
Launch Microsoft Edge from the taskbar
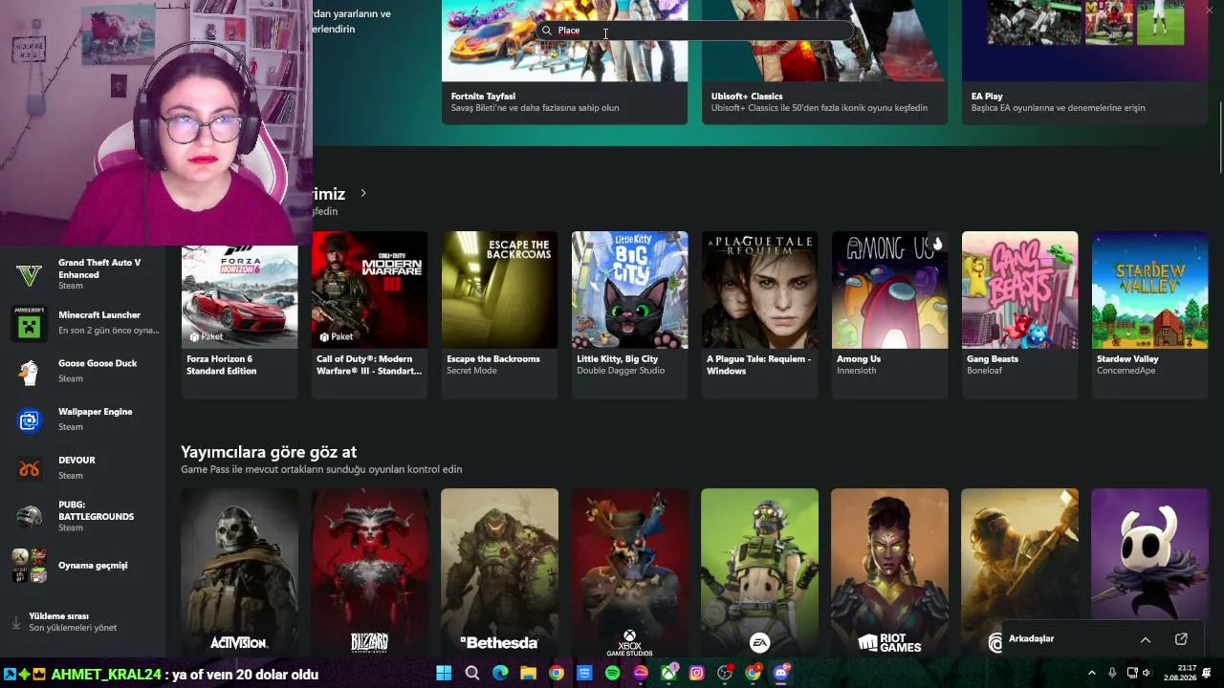[x=500, y=674]
